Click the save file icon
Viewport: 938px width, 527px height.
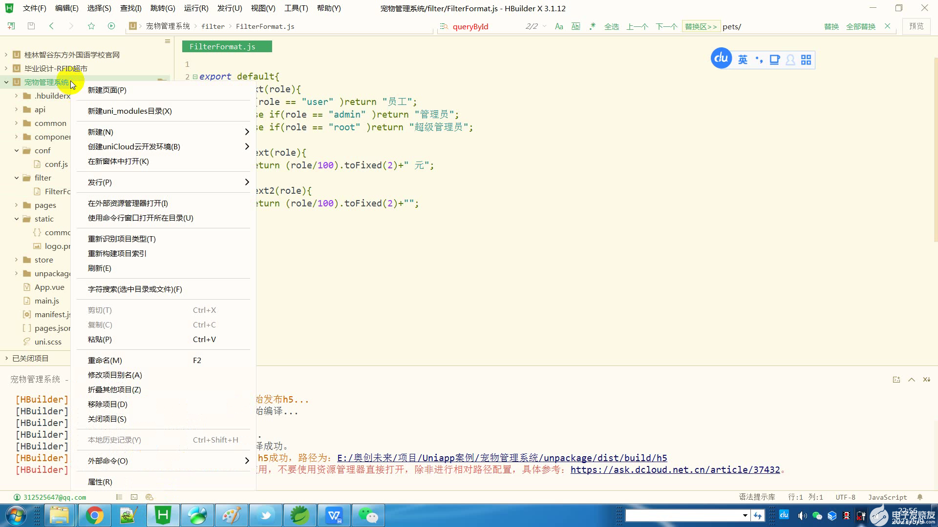click(31, 26)
